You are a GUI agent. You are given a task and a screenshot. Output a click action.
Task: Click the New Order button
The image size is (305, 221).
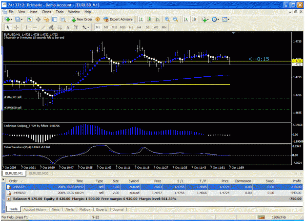coord(81,19)
